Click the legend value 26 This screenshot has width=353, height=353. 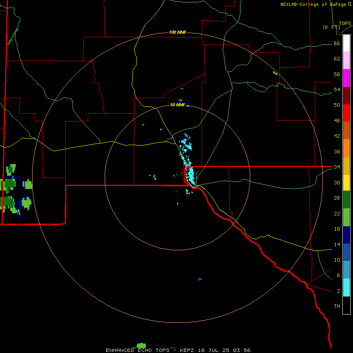pyautogui.click(x=337, y=198)
